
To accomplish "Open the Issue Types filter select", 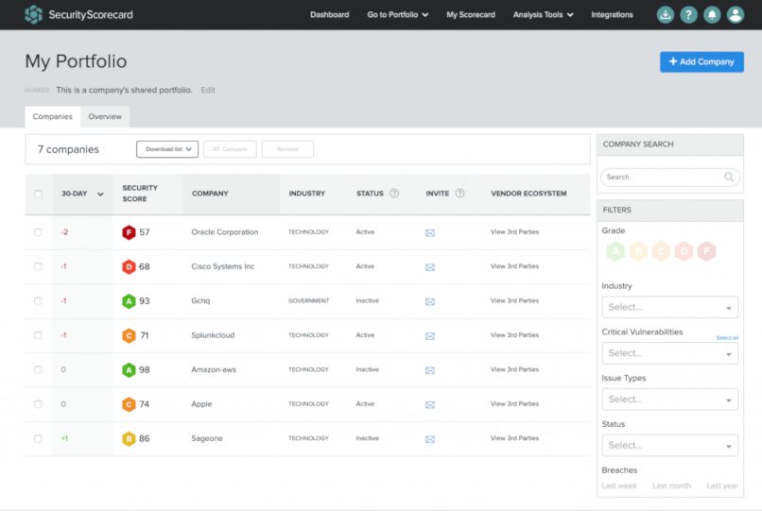I will click(669, 400).
